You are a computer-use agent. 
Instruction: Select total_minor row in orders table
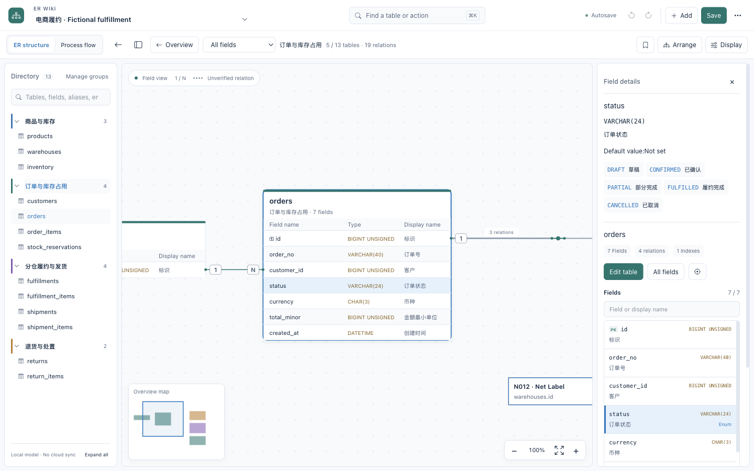coord(357,317)
